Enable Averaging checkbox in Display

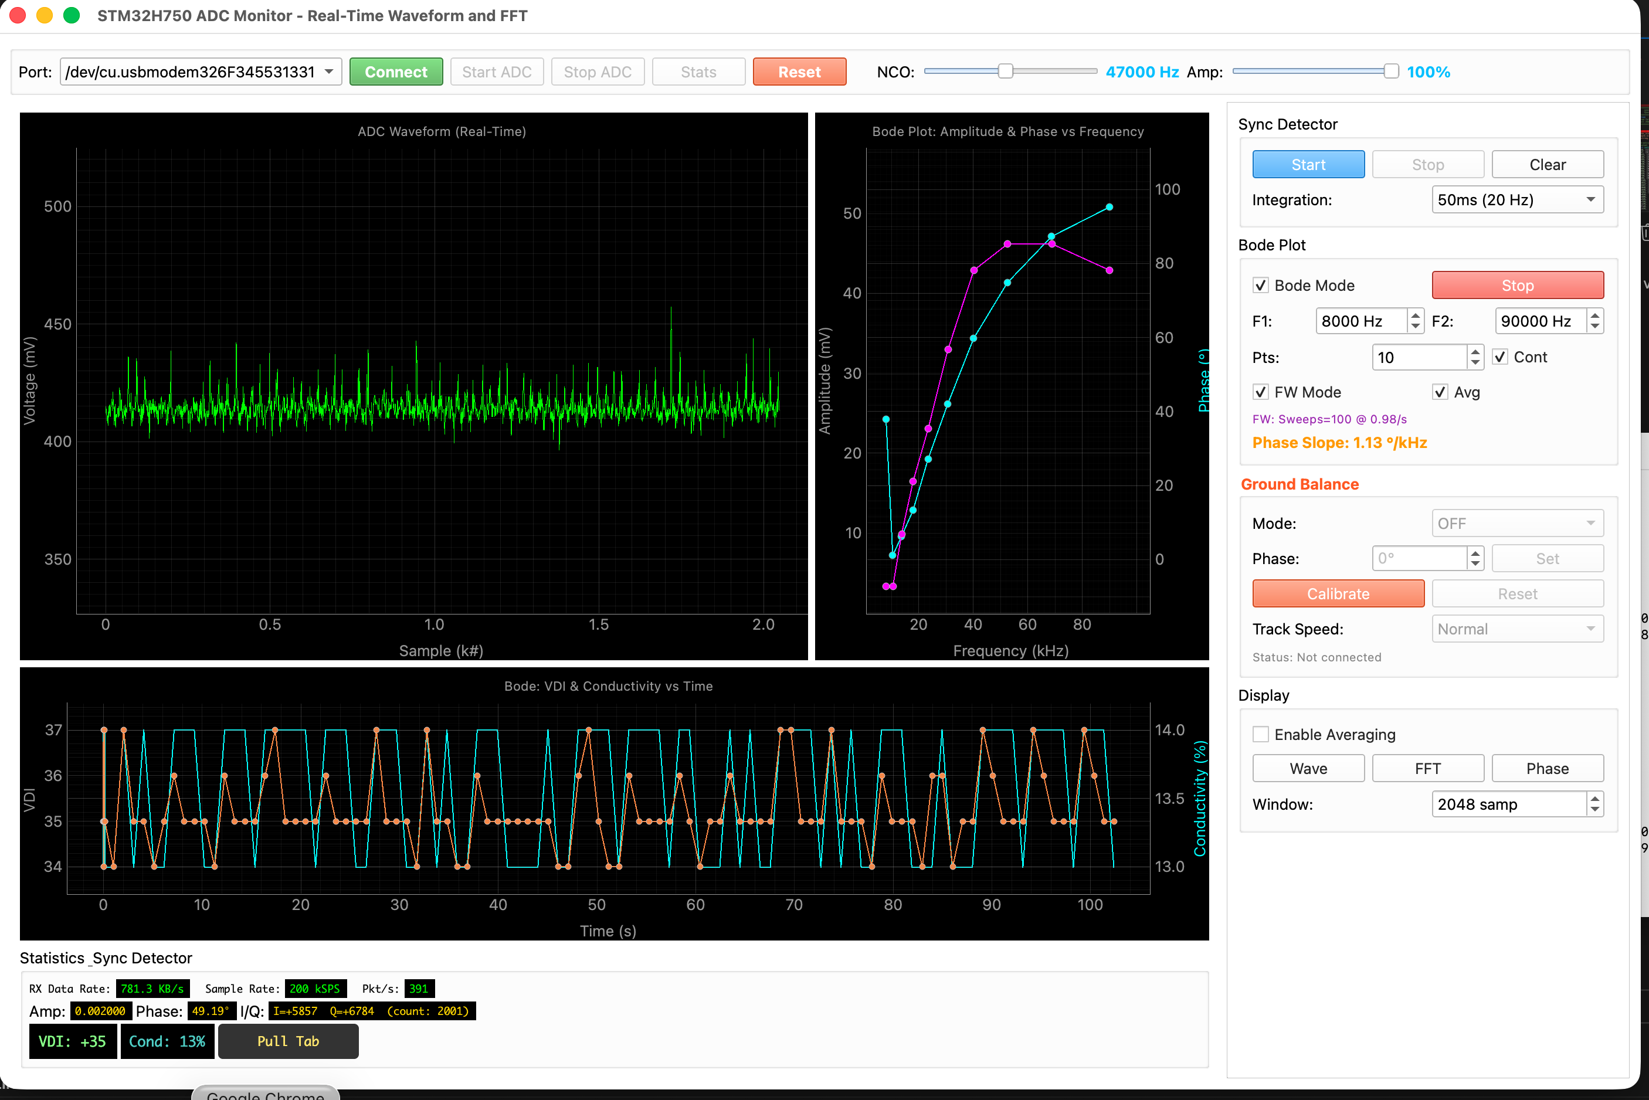click(1260, 735)
